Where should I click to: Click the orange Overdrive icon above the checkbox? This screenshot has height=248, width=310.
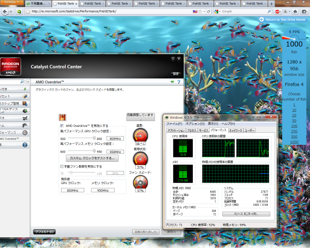(62, 118)
